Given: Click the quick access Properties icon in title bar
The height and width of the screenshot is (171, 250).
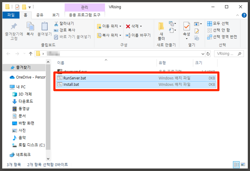Looking at the screenshot, I should click(x=17, y=7).
